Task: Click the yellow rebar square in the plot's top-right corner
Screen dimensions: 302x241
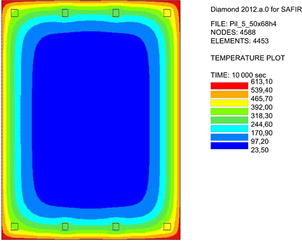Action: tap(167, 13)
